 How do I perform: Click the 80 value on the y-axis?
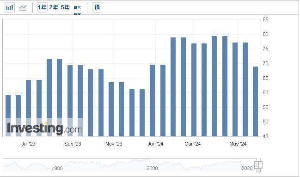point(265,35)
